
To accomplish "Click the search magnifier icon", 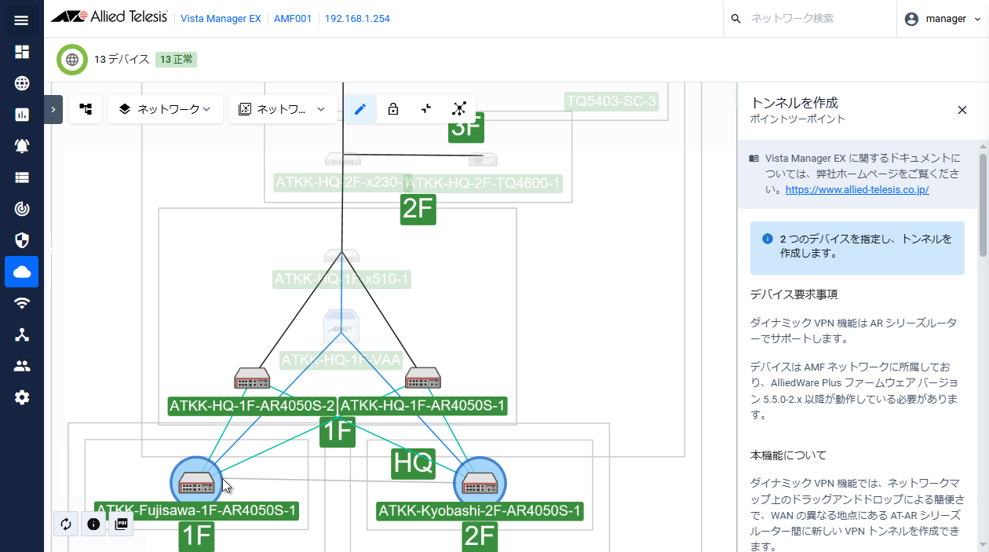I will click(x=735, y=19).
